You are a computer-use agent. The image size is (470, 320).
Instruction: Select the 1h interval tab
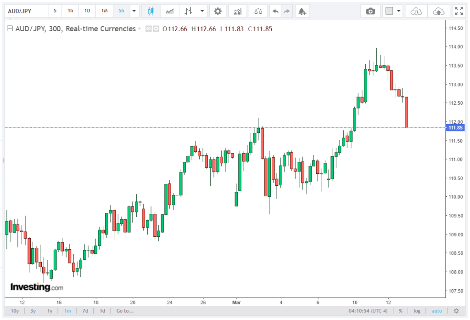click(x=70, y=11)
